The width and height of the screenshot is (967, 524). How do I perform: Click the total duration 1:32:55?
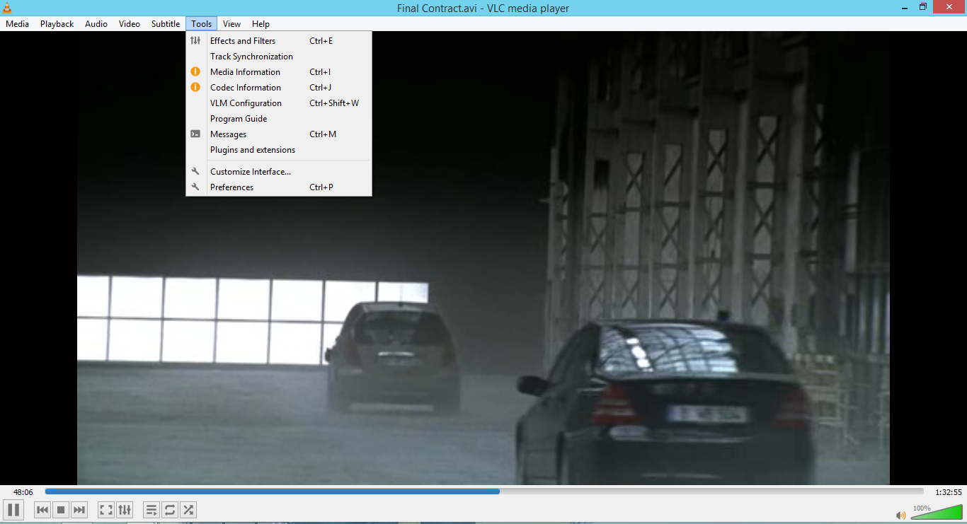coord(949,492)
